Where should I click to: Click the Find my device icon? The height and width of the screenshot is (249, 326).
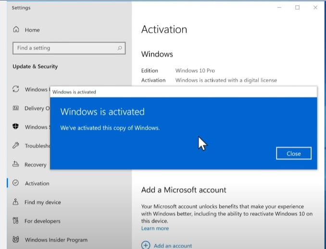pyautogui.click(x=15, y=202)
